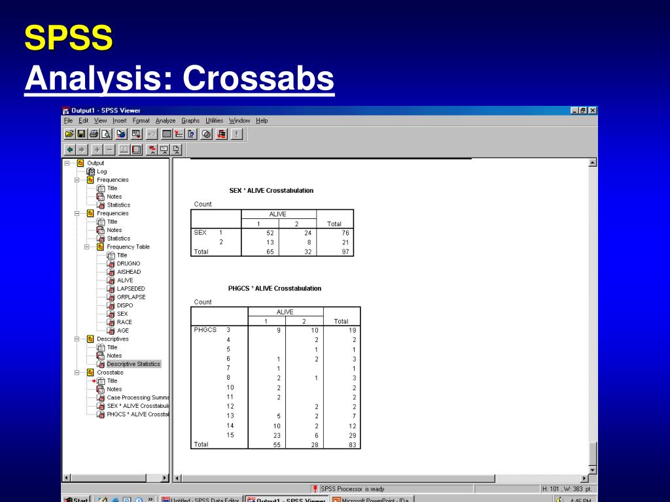Open the Help menu
The width and height of the screenshot is (670, 502).
point(262,121)
